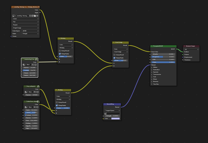
Task: Toggle fake user shield in the Interlocking Cross node
Action: [36, 65]
